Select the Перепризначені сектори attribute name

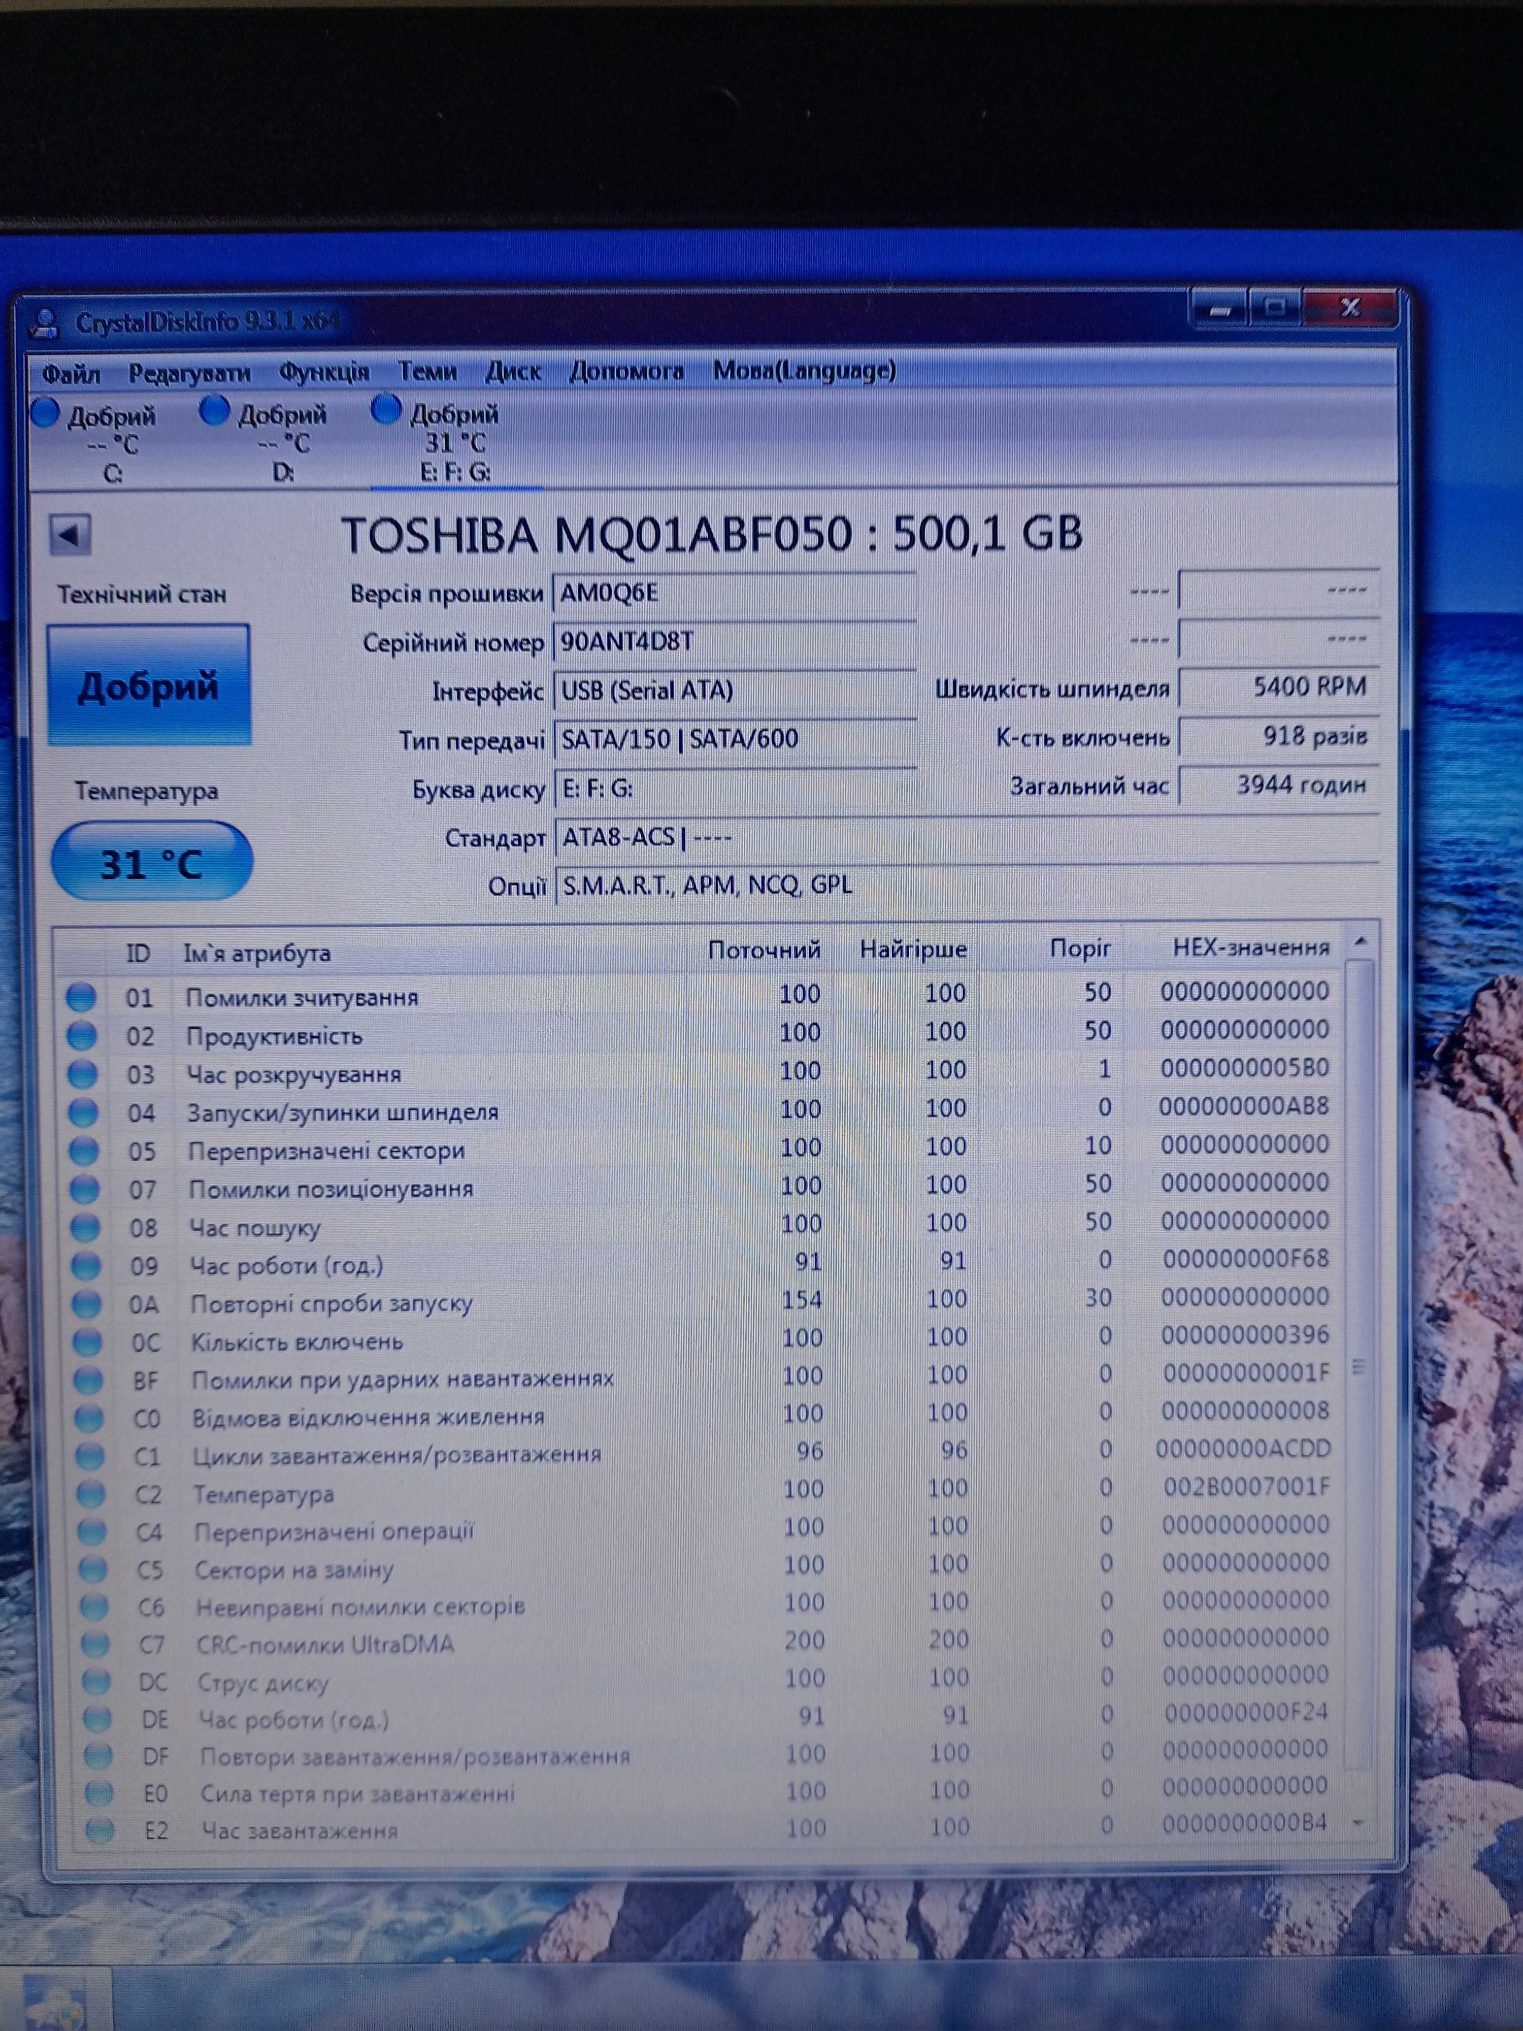click(327, 1151)
